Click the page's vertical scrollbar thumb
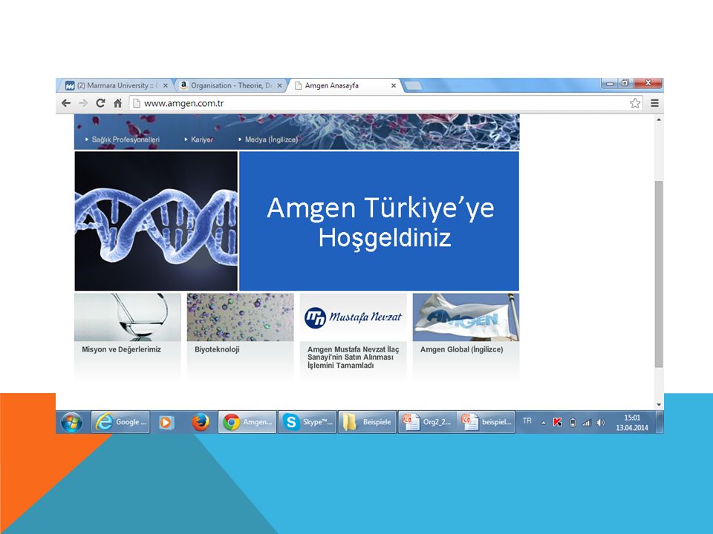 [x=659, y=274]
